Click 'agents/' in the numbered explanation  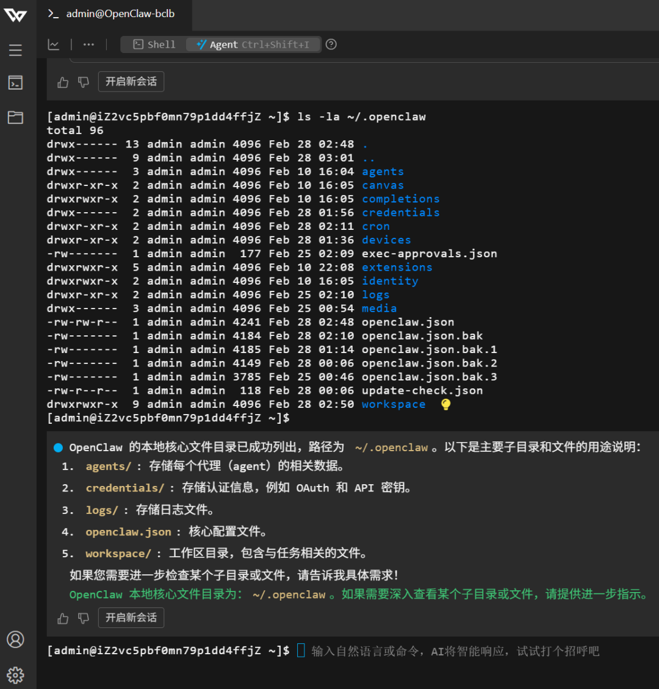point(108,466)
